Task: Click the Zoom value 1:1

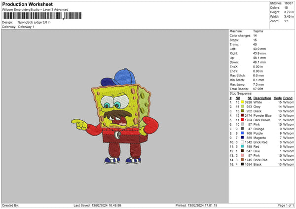Action: (x=286, y=21)
